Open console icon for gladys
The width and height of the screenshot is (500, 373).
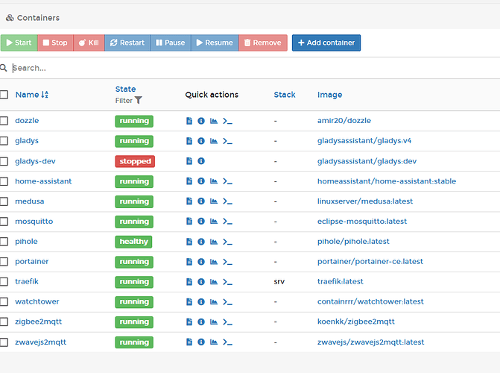tap(227, 141)
